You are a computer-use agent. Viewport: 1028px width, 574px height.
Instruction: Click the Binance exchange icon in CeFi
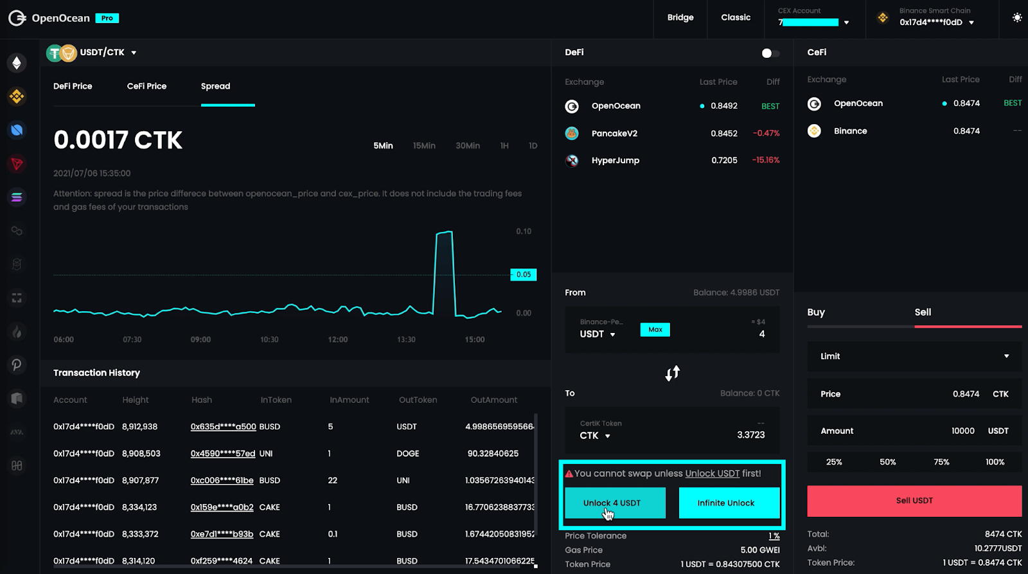coord(814,131)
